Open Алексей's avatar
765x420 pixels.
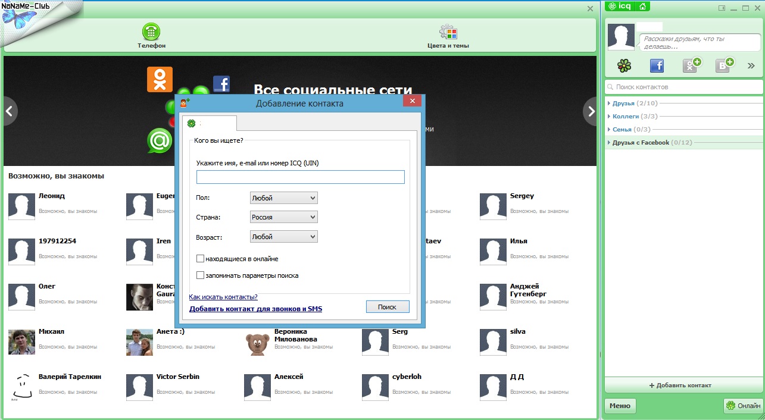coord(258,387)
